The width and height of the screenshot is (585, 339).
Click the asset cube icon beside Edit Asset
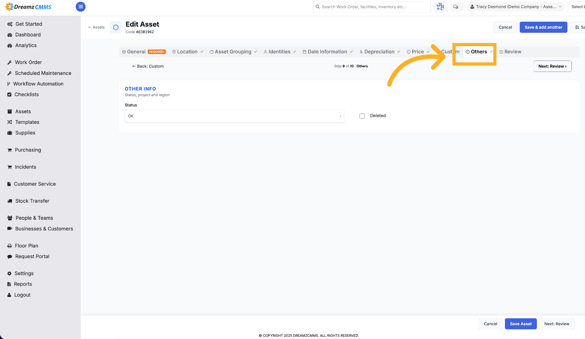tap(116, 27)
